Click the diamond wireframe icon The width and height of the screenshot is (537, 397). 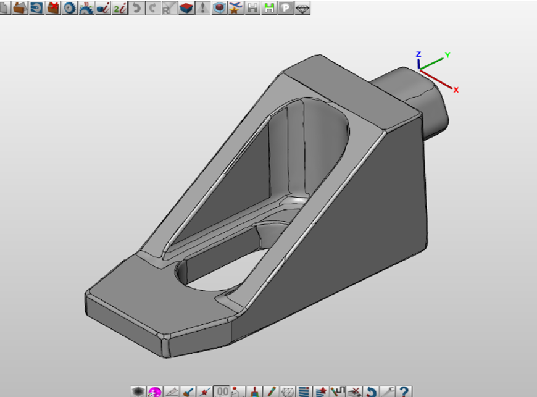coord(302,8)
